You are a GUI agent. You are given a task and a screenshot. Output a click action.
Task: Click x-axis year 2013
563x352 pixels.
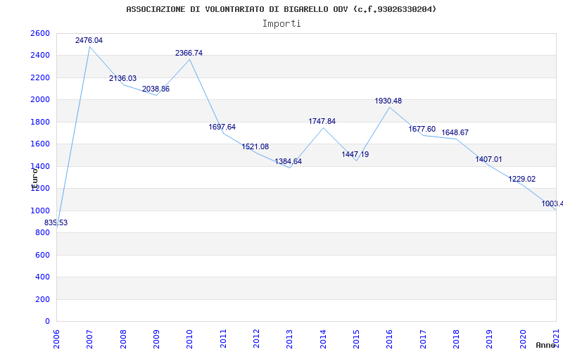[x=290, y=339]
